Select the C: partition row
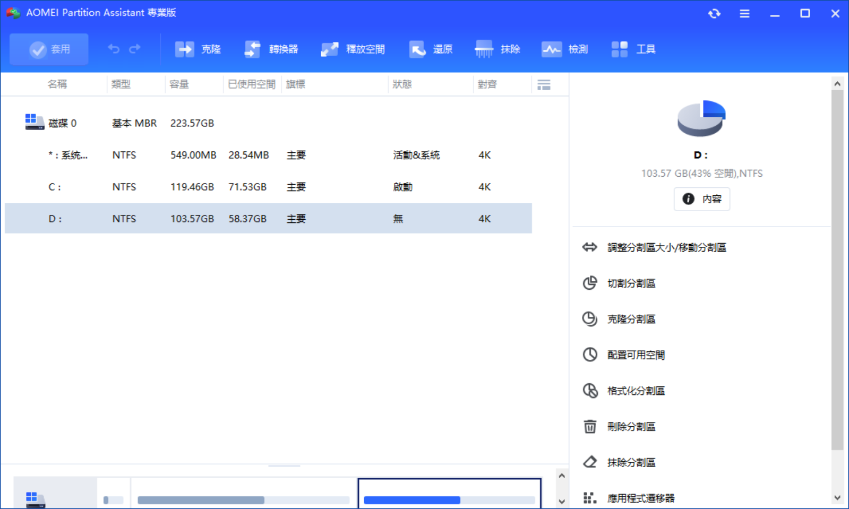Viewport: 849px width, 509px height. click(268, 187)
